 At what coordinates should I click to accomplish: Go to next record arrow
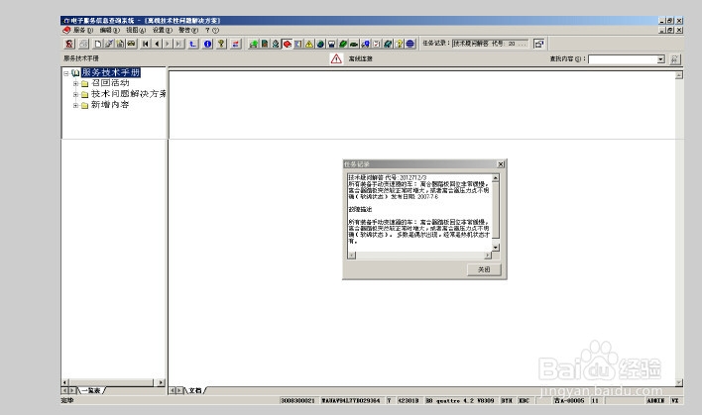coord(168,44)
